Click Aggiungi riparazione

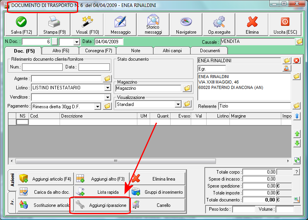coord(102,205)
